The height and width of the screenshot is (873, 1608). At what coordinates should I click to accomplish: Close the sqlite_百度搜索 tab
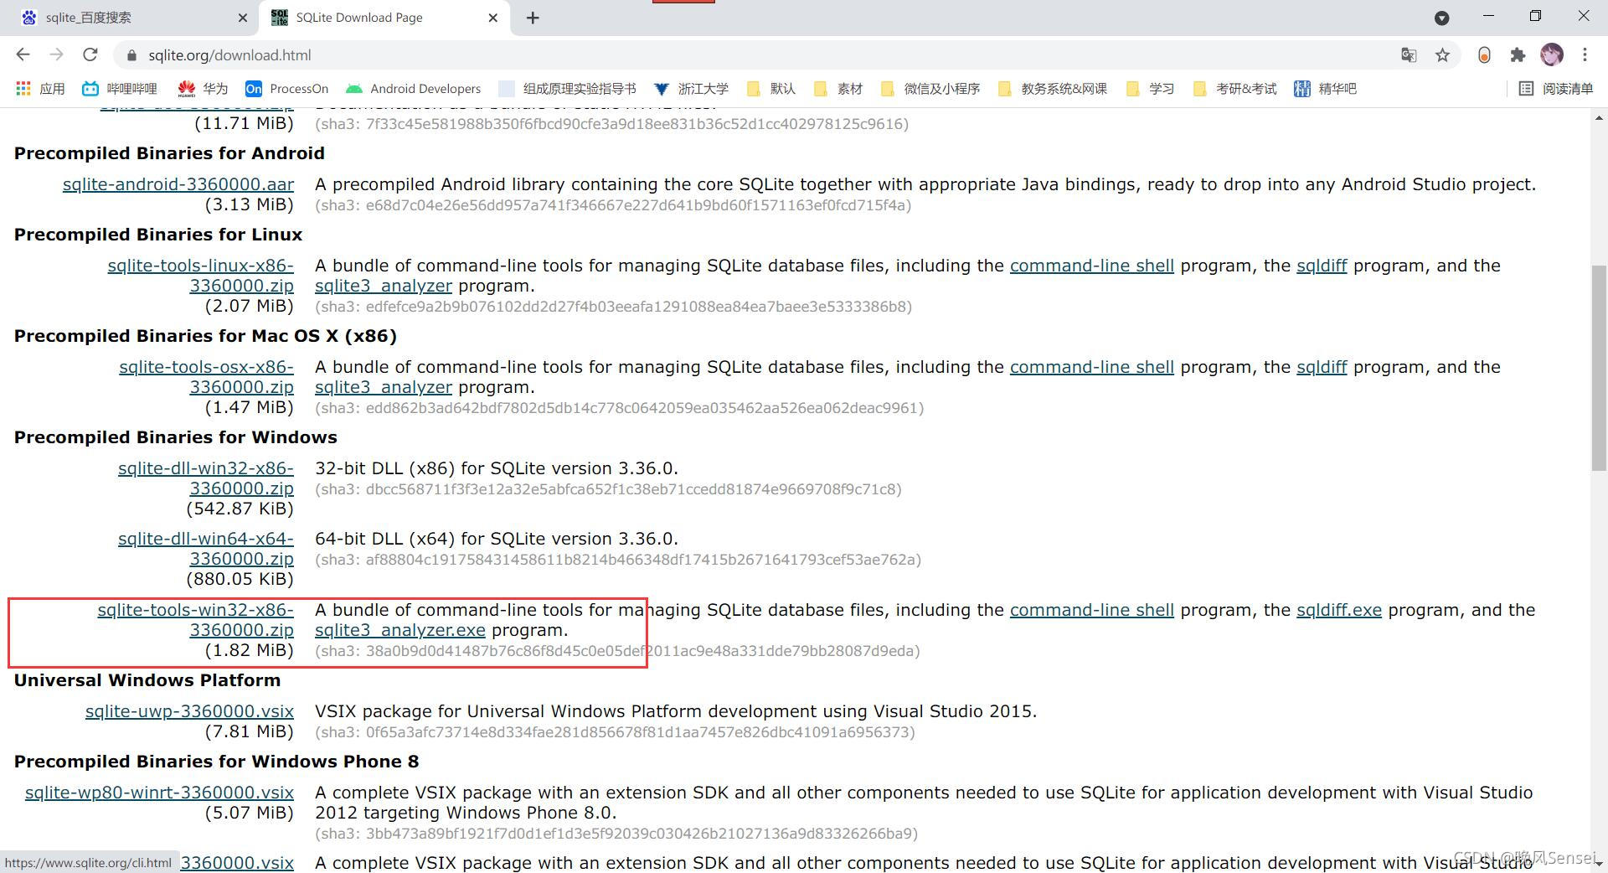coord(243,18)
